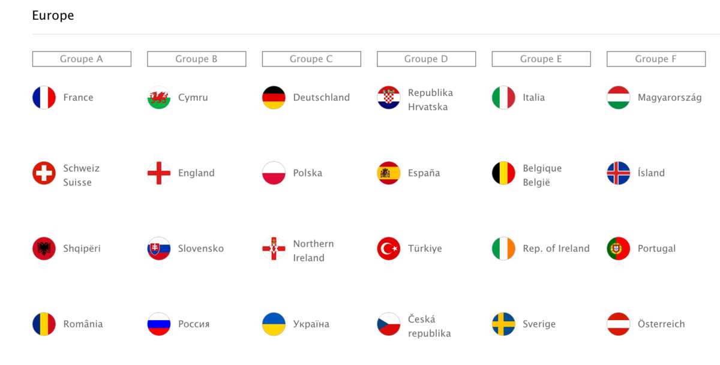Open the Österreich country link
Viewport: 720px width, 365px height.
(x=661, y=324)
